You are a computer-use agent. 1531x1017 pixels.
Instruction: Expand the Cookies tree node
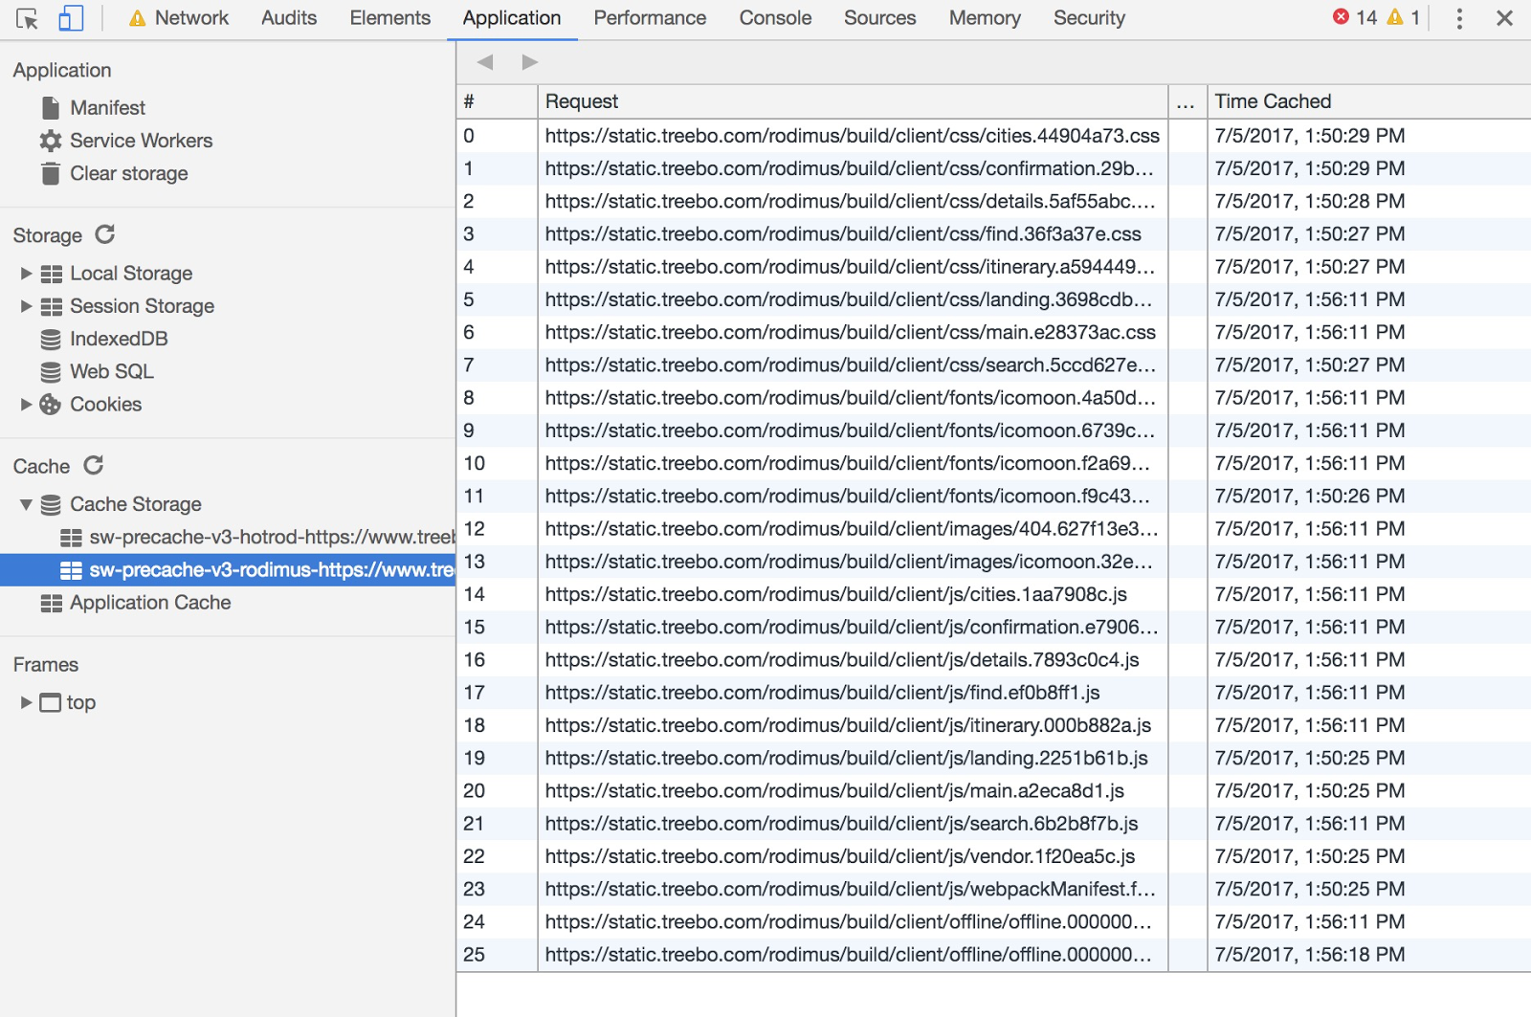26,405
